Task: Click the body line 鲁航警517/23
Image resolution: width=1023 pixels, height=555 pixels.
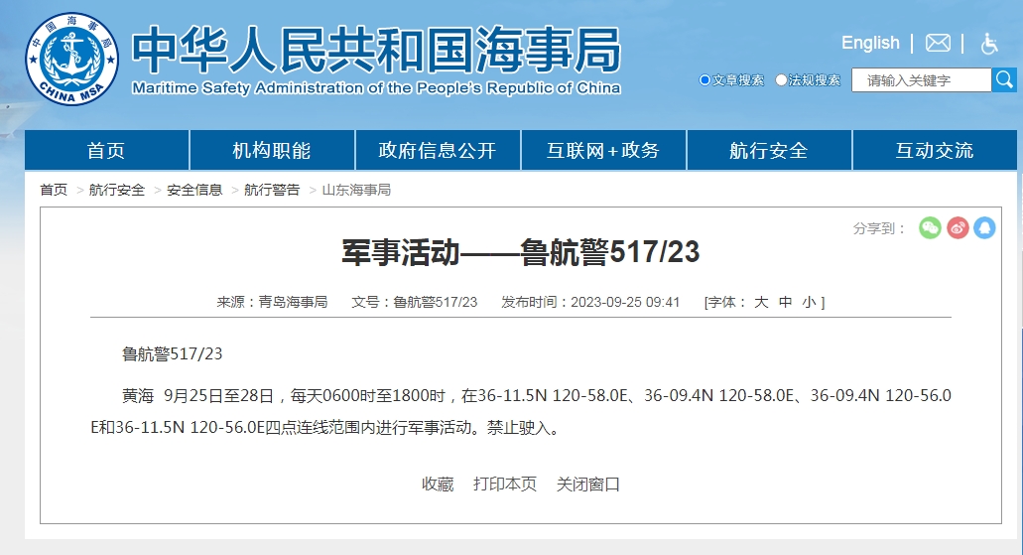Action: tap(173, 353)
